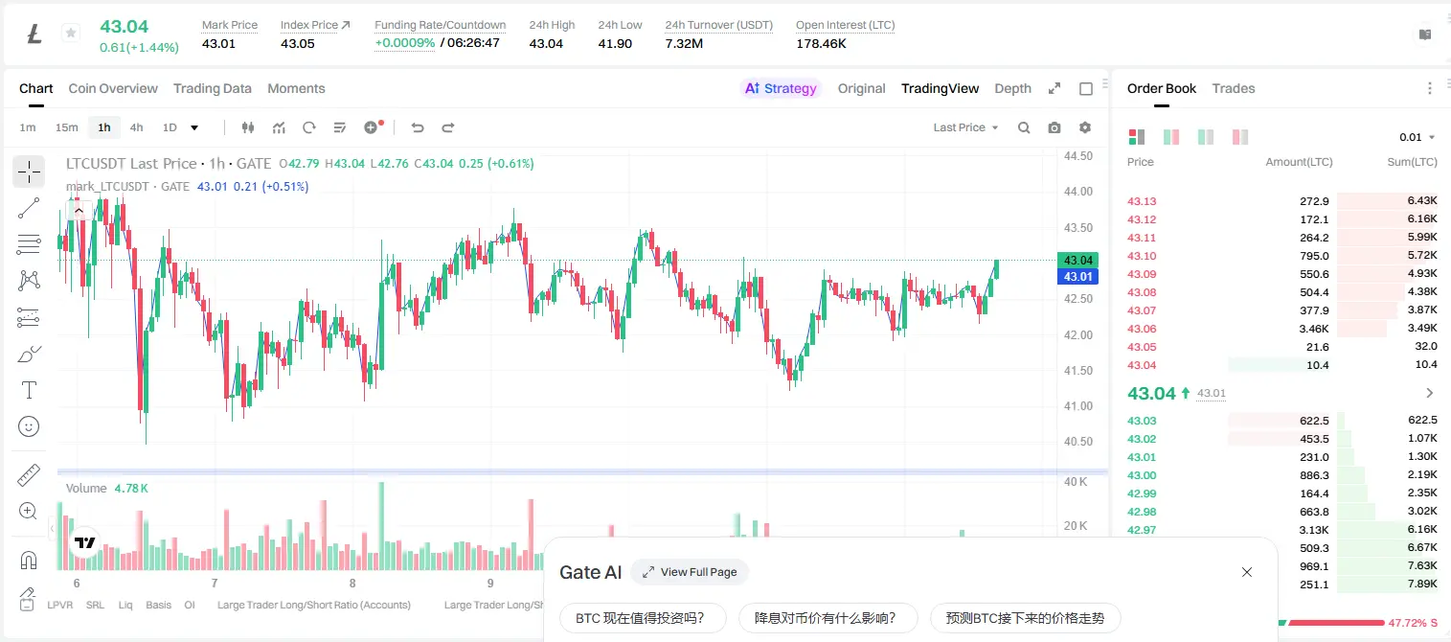The width and height of the screenshot is (1451, 642).
Task: Show only sell orders in the order book
Action: tap(1240, 137)
